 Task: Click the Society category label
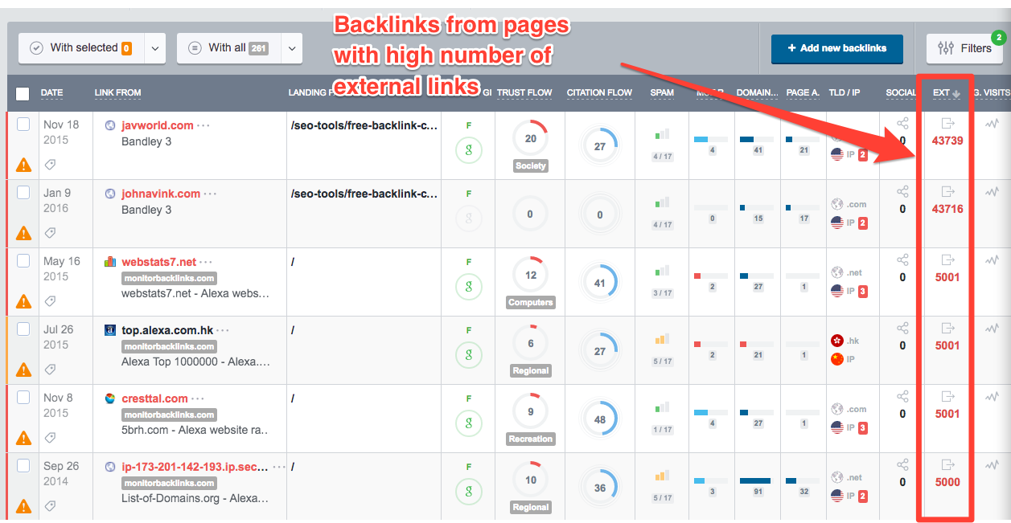point(531,165)
